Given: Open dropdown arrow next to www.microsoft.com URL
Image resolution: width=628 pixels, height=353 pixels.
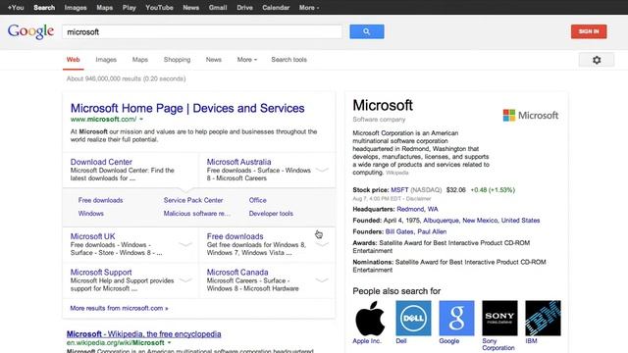Looking at the screenshot, I should click(x=141, y=120).
